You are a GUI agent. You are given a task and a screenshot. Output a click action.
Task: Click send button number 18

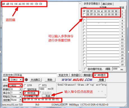(122, 65)
